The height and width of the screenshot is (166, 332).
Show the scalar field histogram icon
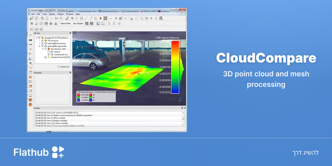[132, 18]
